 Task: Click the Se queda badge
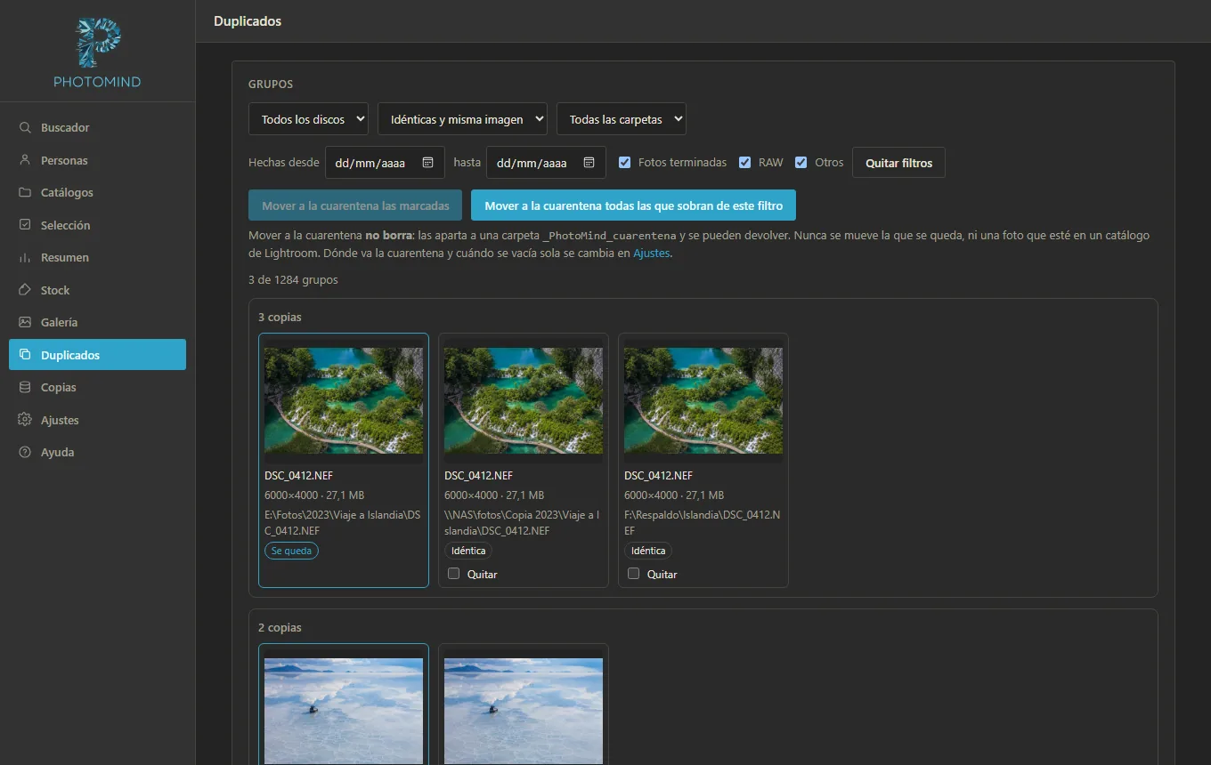point(291,551)
